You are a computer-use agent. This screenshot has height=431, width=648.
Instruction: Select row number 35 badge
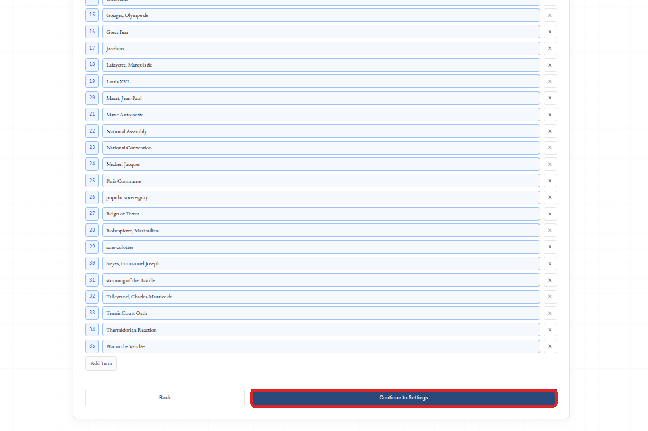tap(92, 346)
